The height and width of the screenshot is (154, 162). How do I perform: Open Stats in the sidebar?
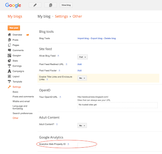point(15,61)
